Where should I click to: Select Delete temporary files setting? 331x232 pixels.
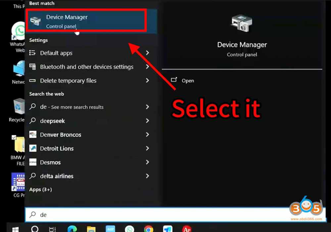(x=68, y=81)
